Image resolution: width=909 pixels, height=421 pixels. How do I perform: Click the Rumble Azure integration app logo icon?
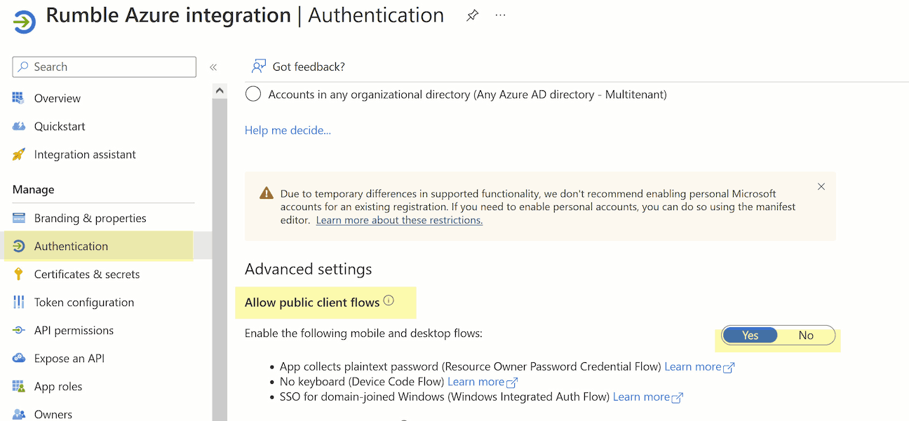point(24,21)
